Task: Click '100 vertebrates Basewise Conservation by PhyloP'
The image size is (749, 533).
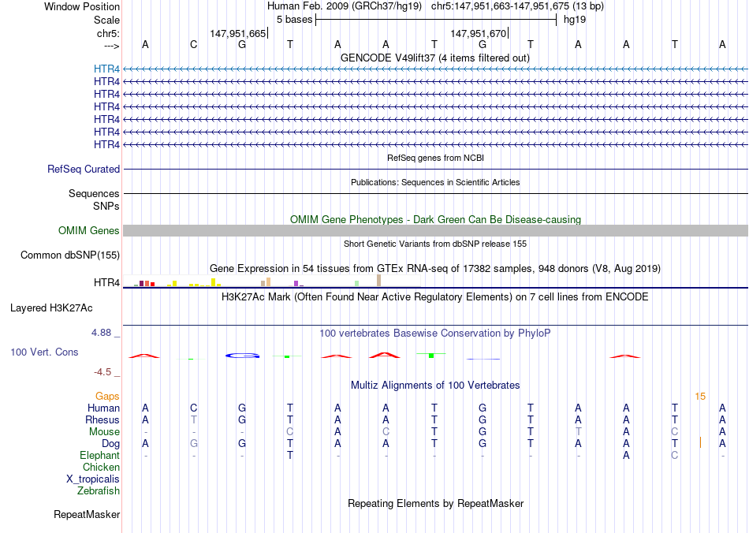Action: [435, 334]
